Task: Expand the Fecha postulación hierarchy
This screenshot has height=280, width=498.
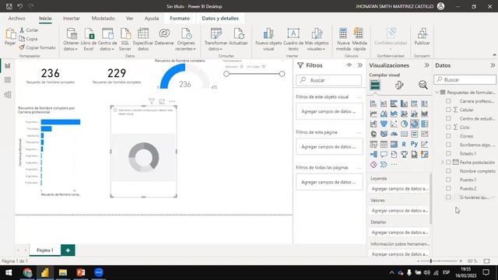Action: (443, 163)
